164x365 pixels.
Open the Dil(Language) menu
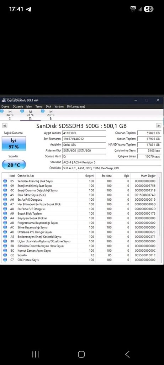tap(76, 107)
